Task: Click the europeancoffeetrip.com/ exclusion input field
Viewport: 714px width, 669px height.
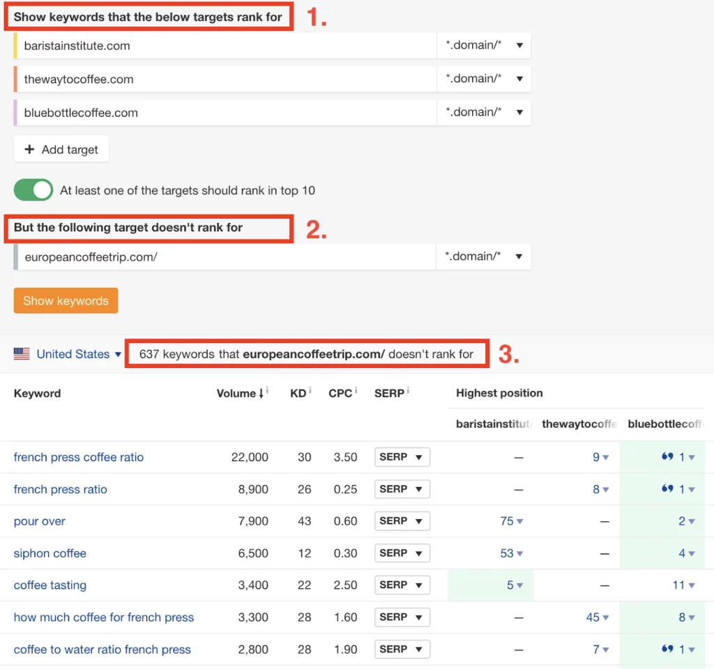Action: tap(225, 257)
